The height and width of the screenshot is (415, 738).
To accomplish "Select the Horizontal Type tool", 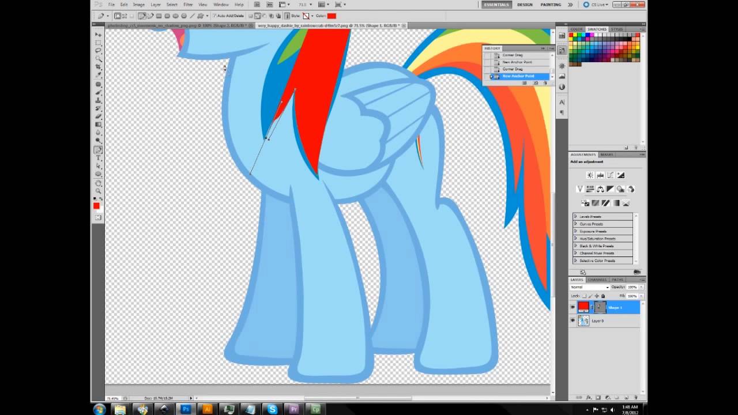I will (99, 158).
